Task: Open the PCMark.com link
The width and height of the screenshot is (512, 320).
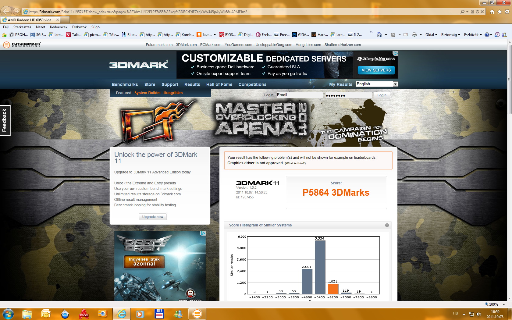Action: [211, 45]
